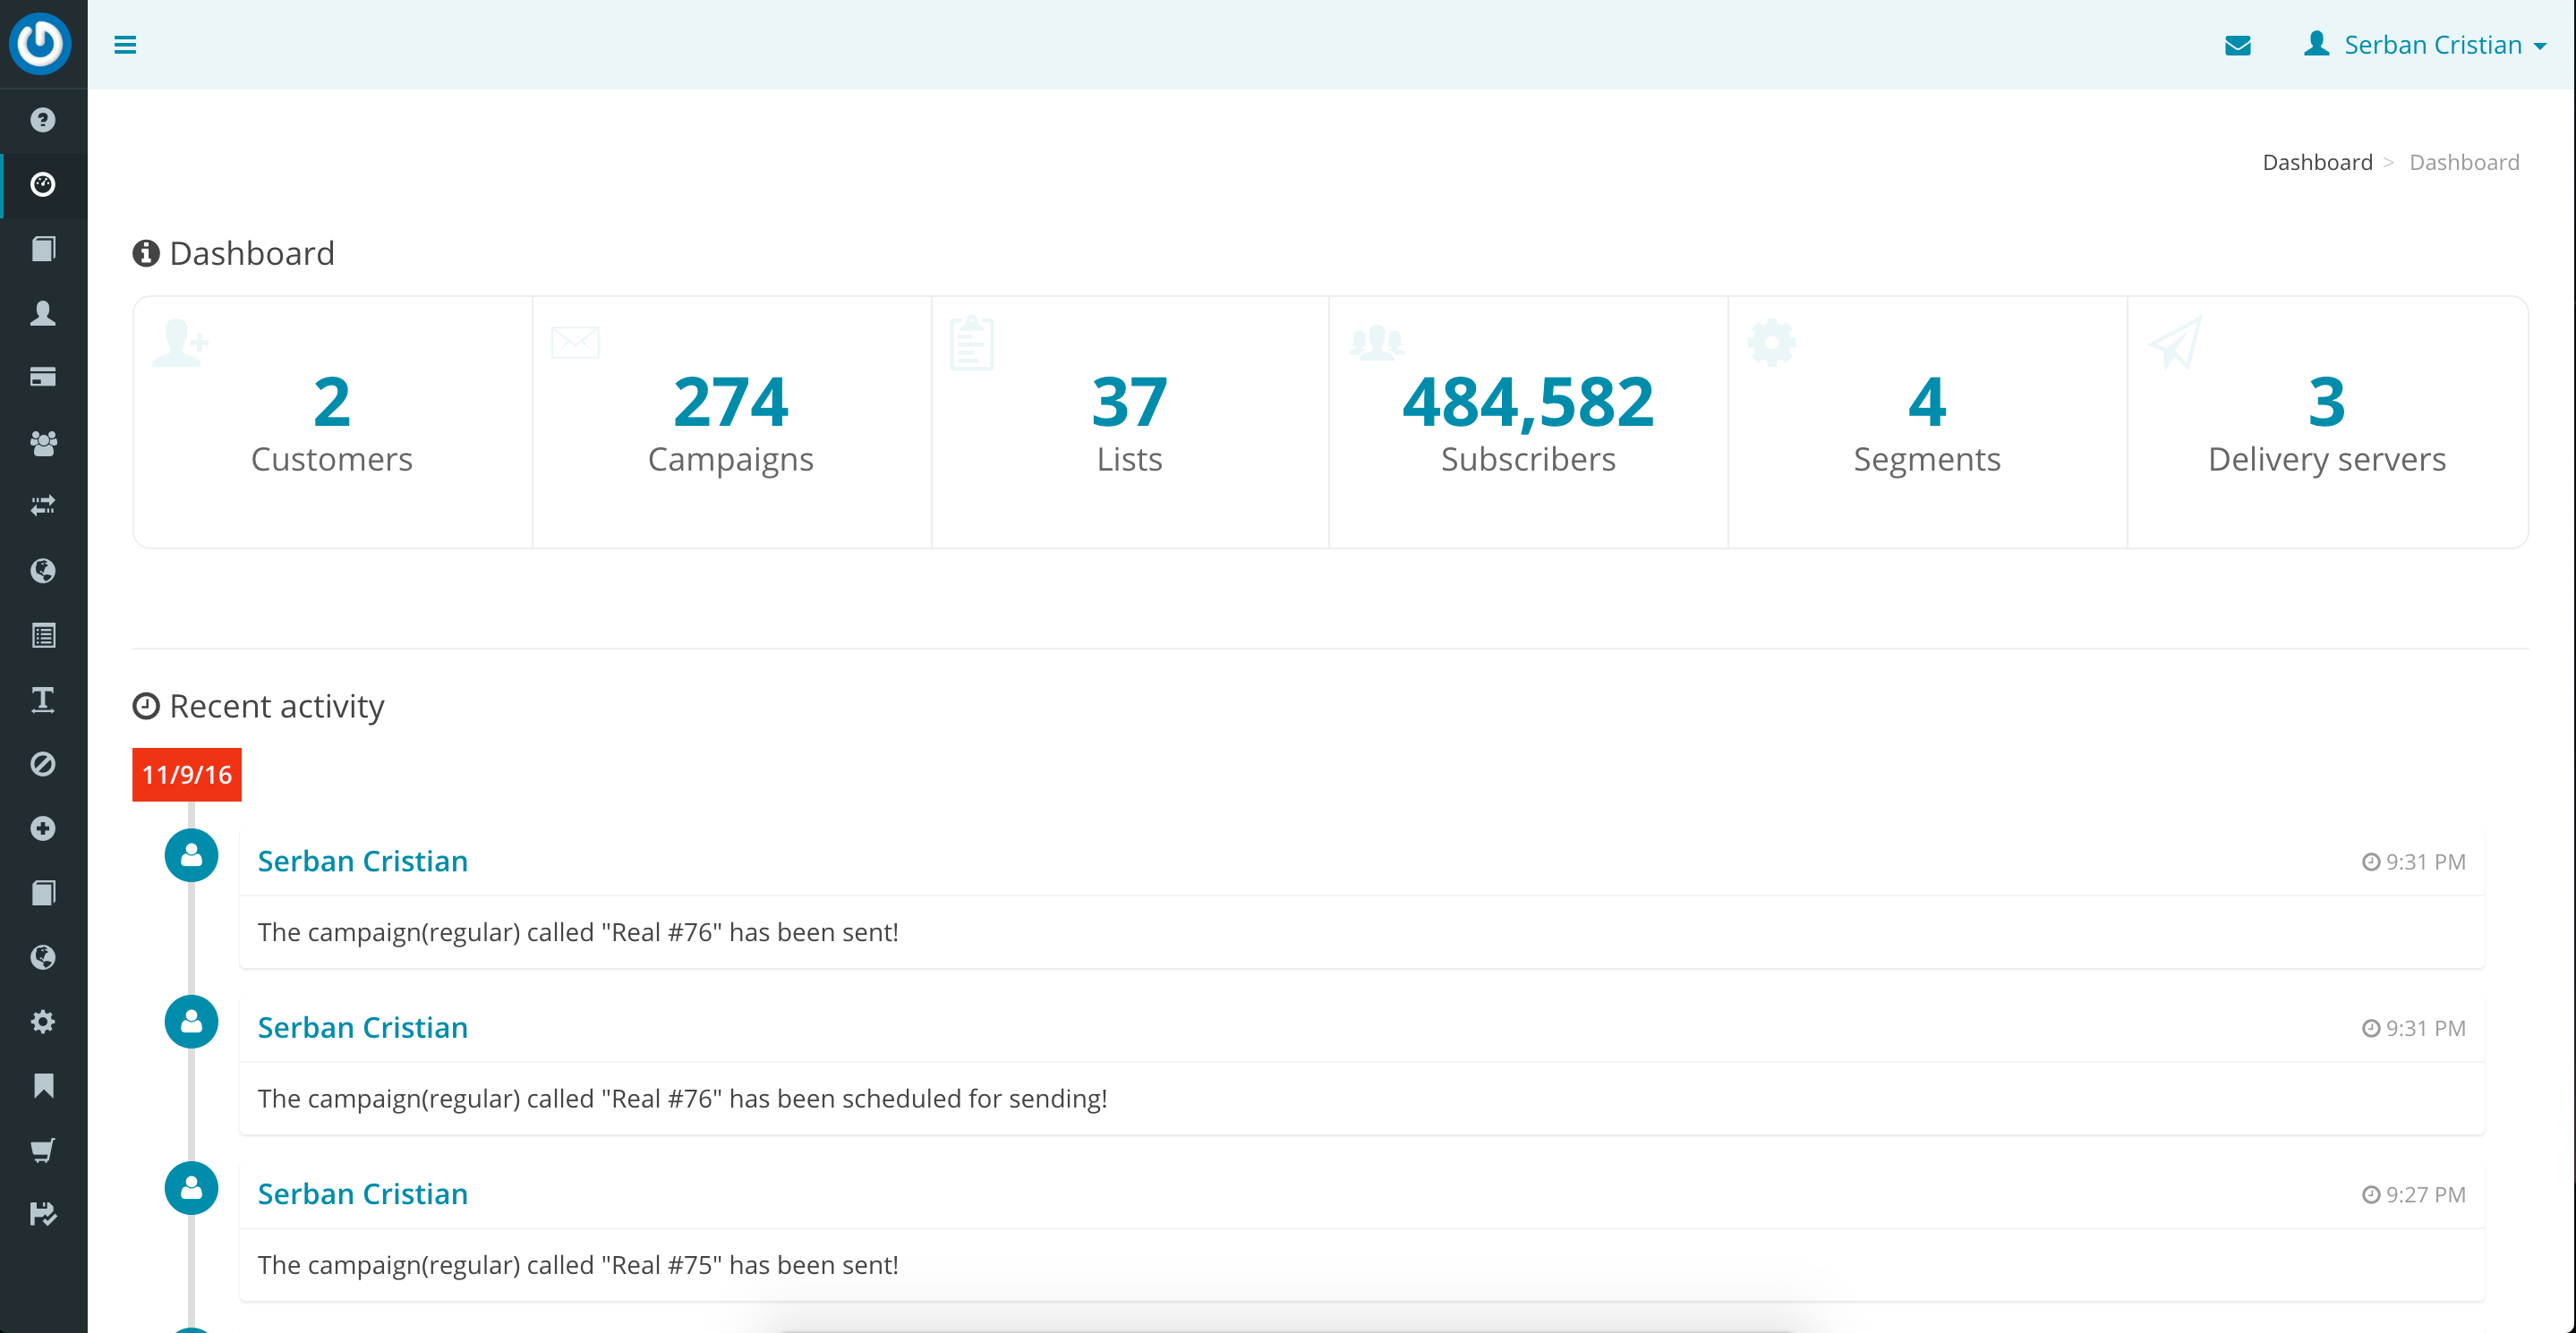Open the blacklist blocked icon in sidebar
The width and height of the screenshot is (2576, 1333).
click(x=43, y=763)
